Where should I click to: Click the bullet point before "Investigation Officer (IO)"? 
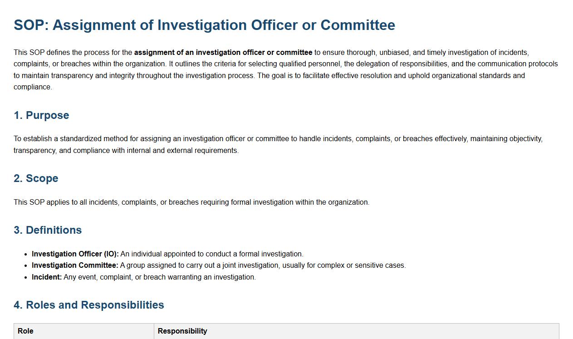point(25,254)
